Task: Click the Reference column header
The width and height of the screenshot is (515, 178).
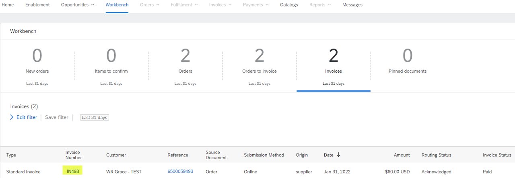Action: pyautogui.click(x=178, y=155)
